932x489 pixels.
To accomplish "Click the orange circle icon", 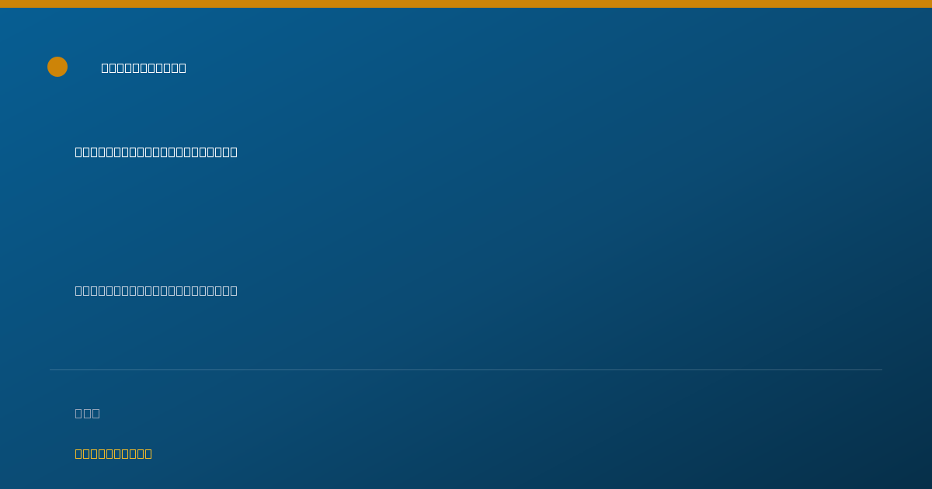I will coord(57,67).
